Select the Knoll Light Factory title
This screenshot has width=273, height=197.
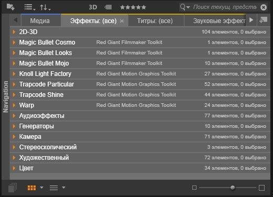pos(45,74)
